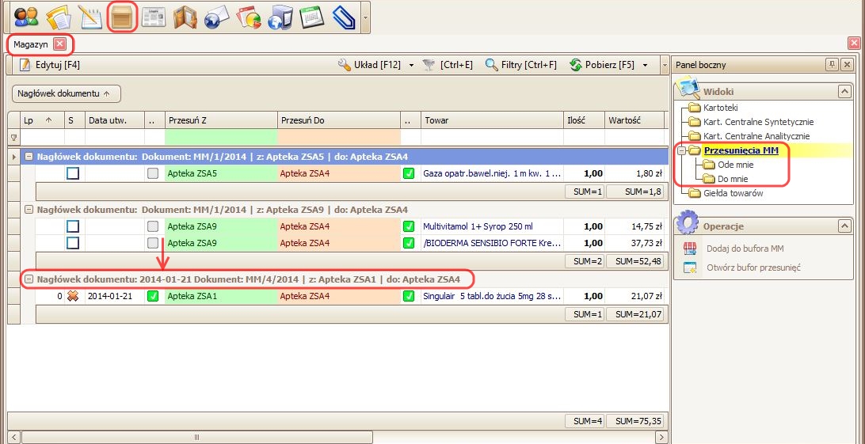Collapse the Widoki panel section
The image size is (865, 444).
coord(844,92)
